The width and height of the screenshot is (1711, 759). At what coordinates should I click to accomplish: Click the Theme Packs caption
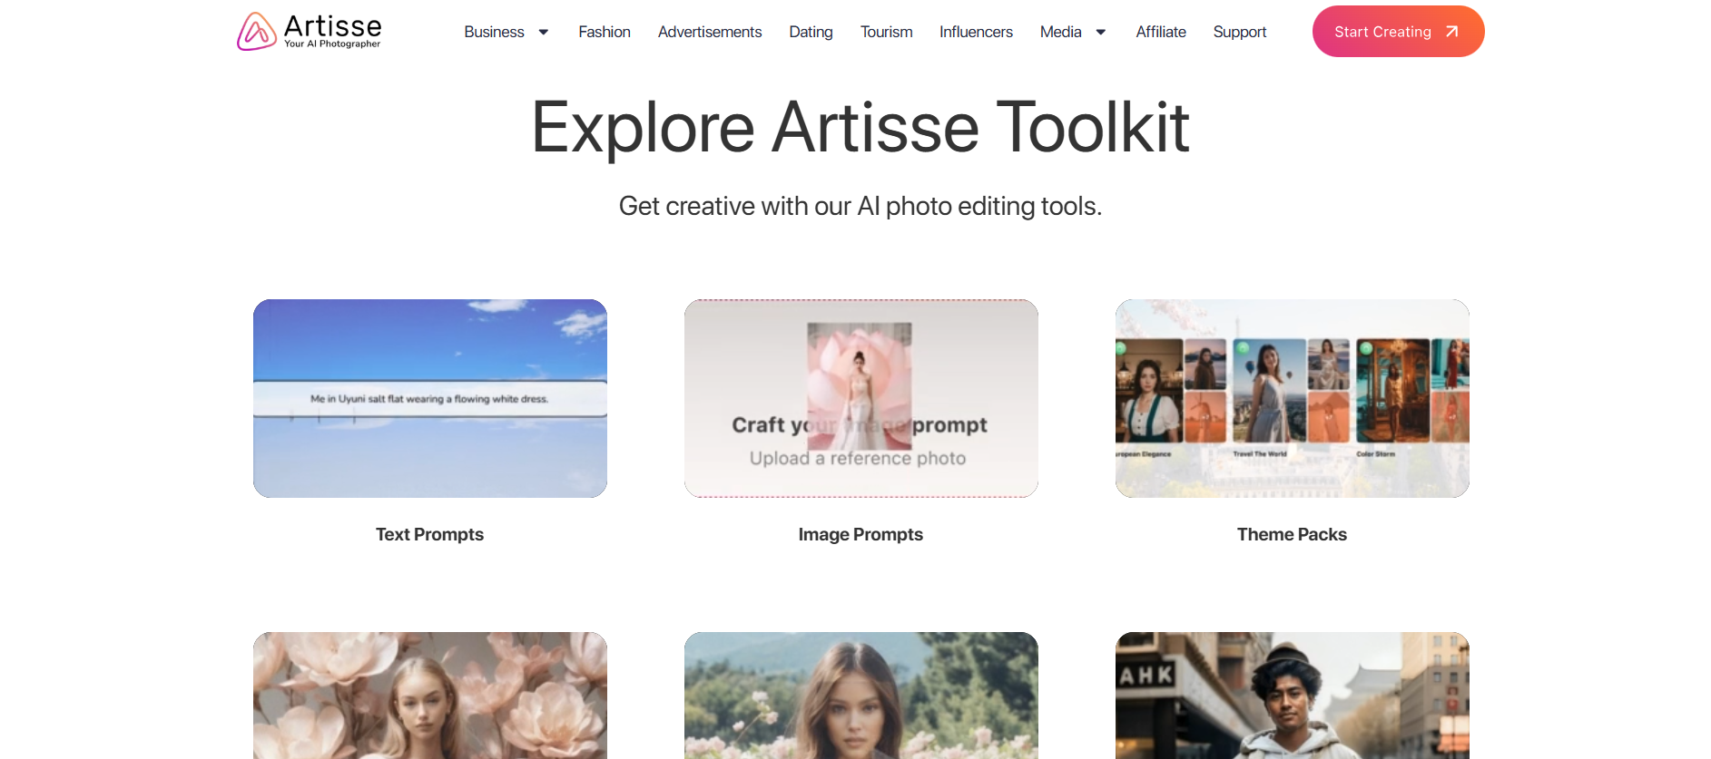[x=1292, y=534]
